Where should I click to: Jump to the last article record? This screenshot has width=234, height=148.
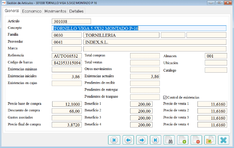coord(156,140)
